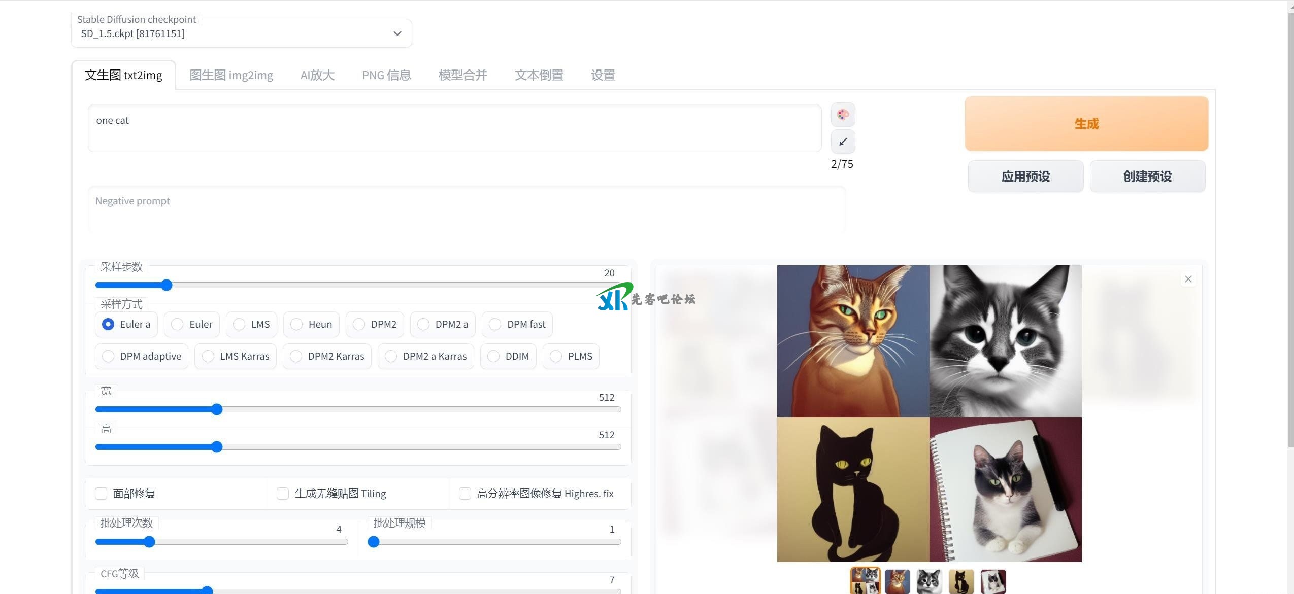The width and height of the screenshot is (1294, 594).
Task: Close the image preview with X
Action: [x=1188, y=279]
